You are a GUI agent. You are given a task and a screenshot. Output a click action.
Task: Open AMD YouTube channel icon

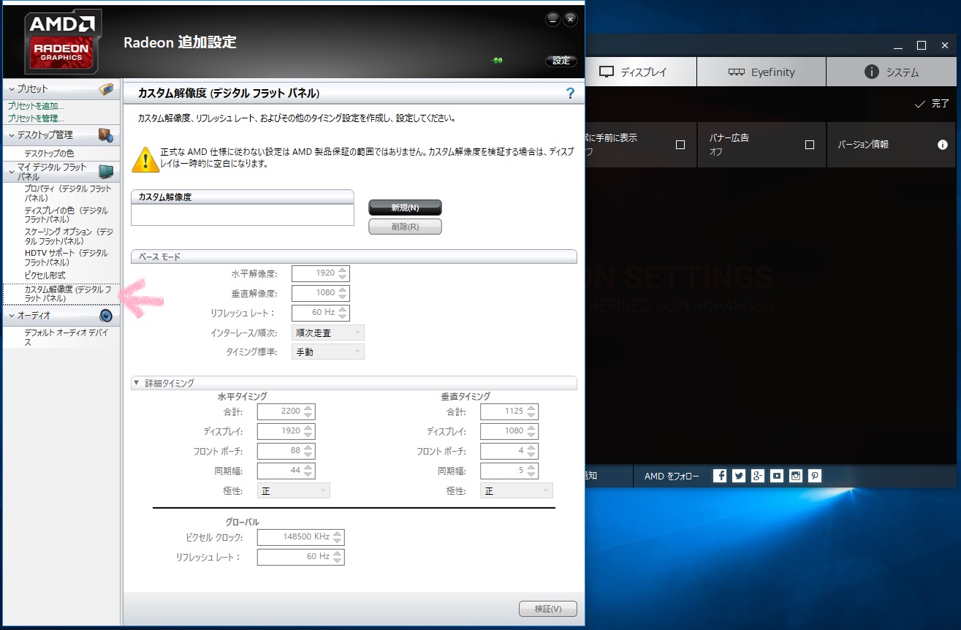click(777, 476)
